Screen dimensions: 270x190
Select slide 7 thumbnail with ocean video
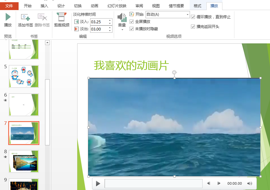[24, 133]
